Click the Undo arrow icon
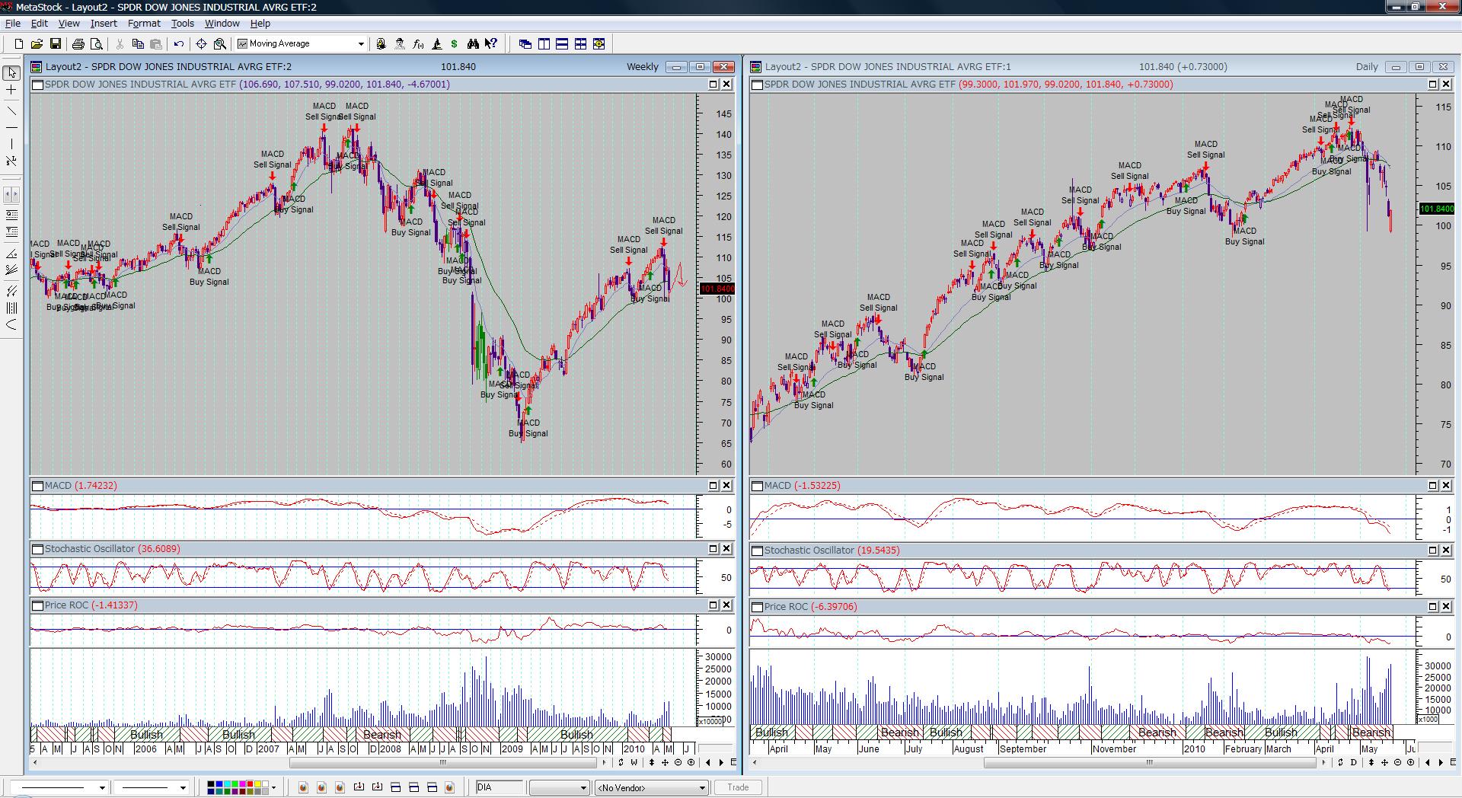Viewport: 1462px width, 798px height. click(179, 44)
